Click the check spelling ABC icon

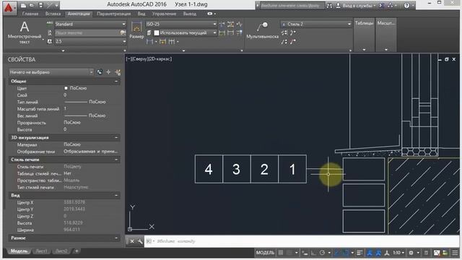click(x=50, y=24)
